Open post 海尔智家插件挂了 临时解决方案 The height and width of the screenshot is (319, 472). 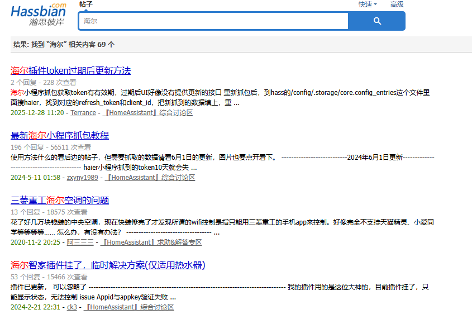pyautogui.click(x=108, y=265)
